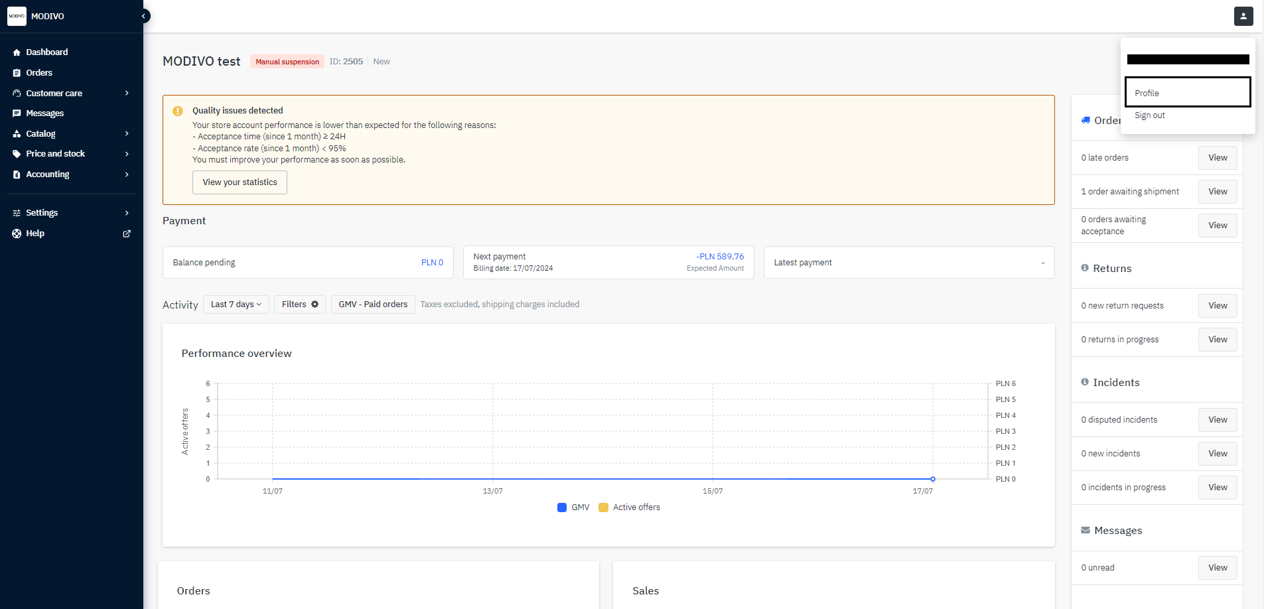Click the Customer care headset icon
This screenshot has height=609, width=1264.
tap(17, 94)
